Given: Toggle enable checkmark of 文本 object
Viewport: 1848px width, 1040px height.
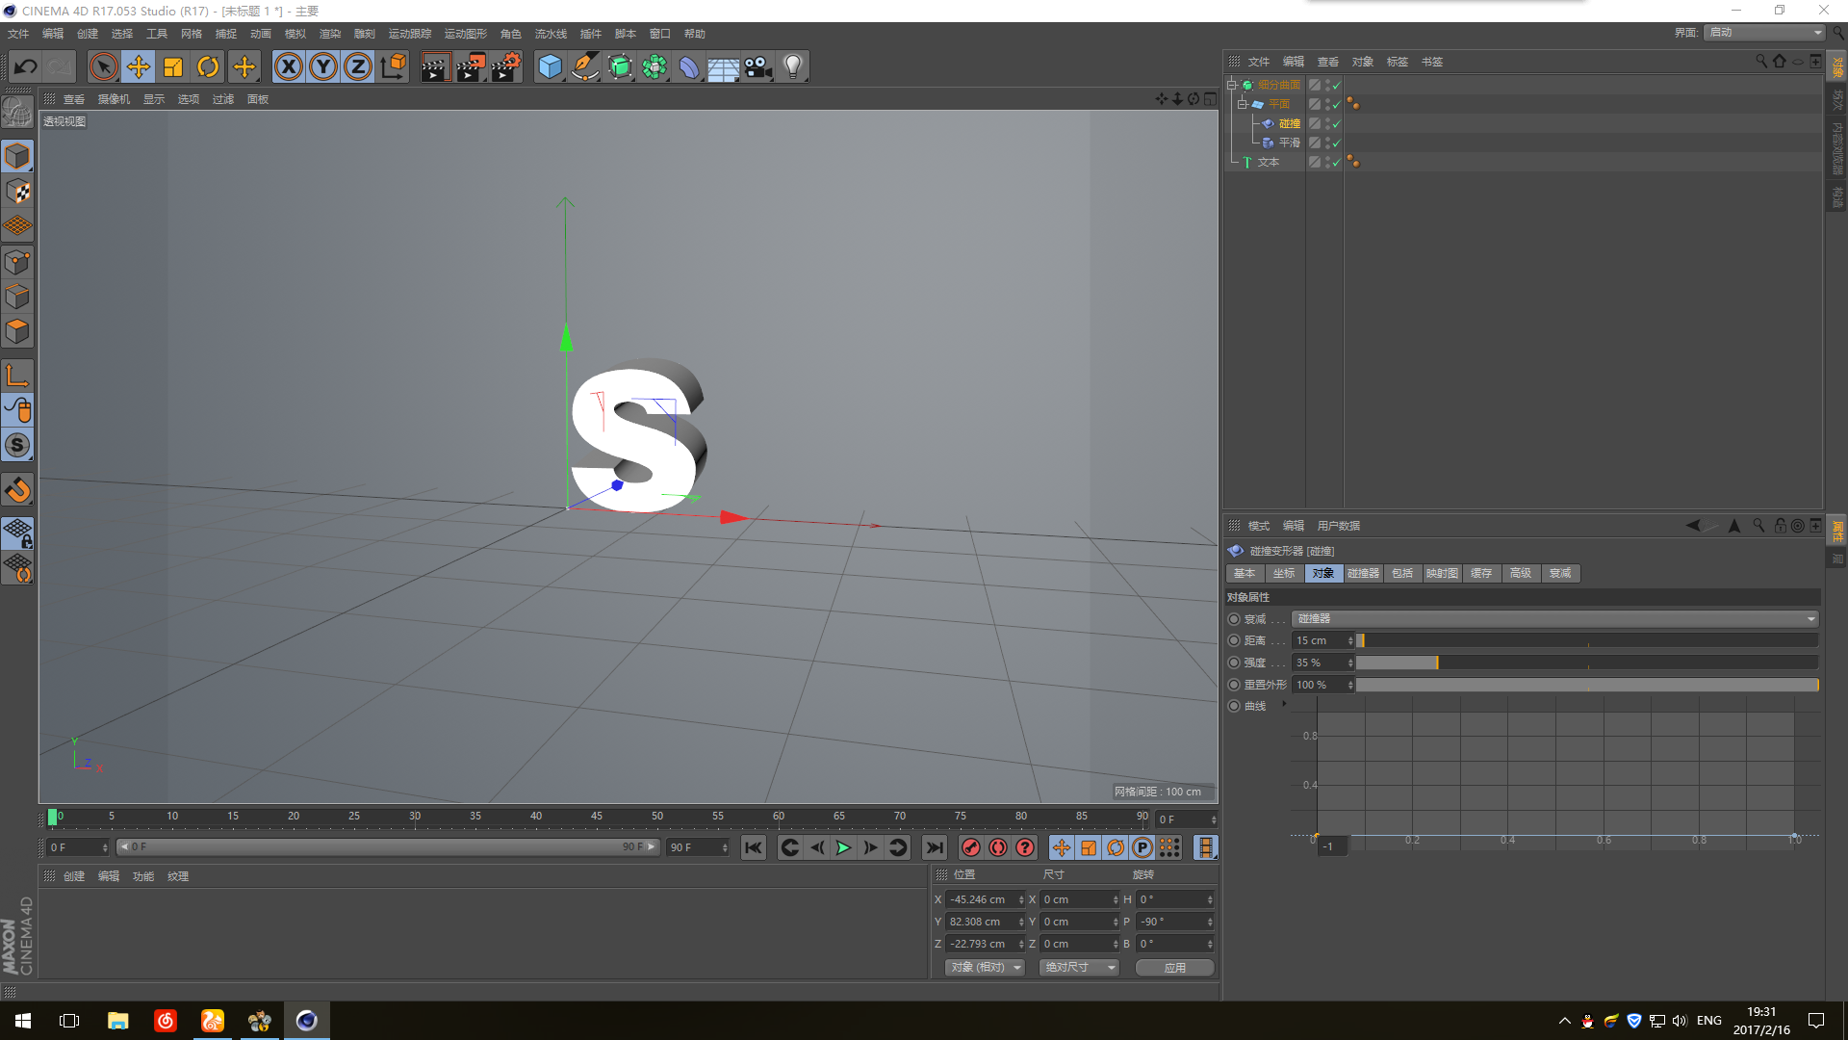Looking at the screenshot, I should (1336, 162).
